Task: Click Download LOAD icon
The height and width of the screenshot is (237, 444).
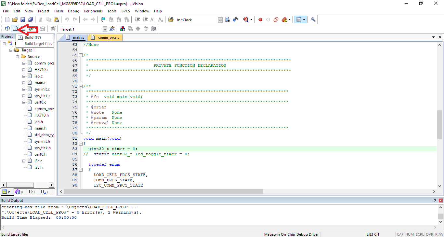Action: pos(53,29)
